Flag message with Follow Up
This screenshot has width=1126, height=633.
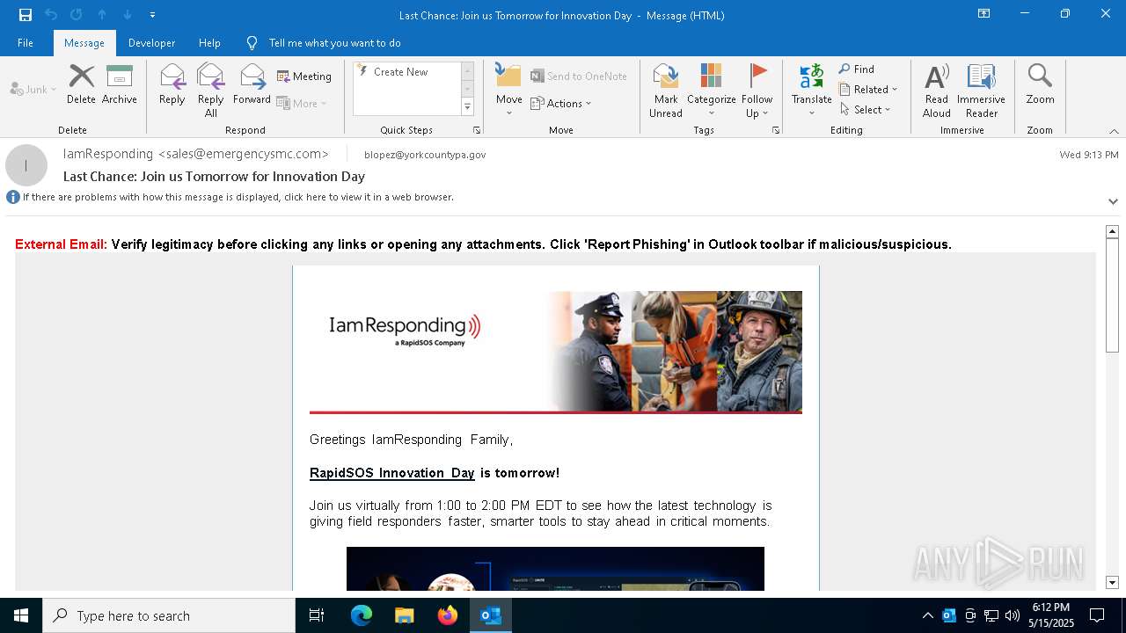(x=757, y=91)
